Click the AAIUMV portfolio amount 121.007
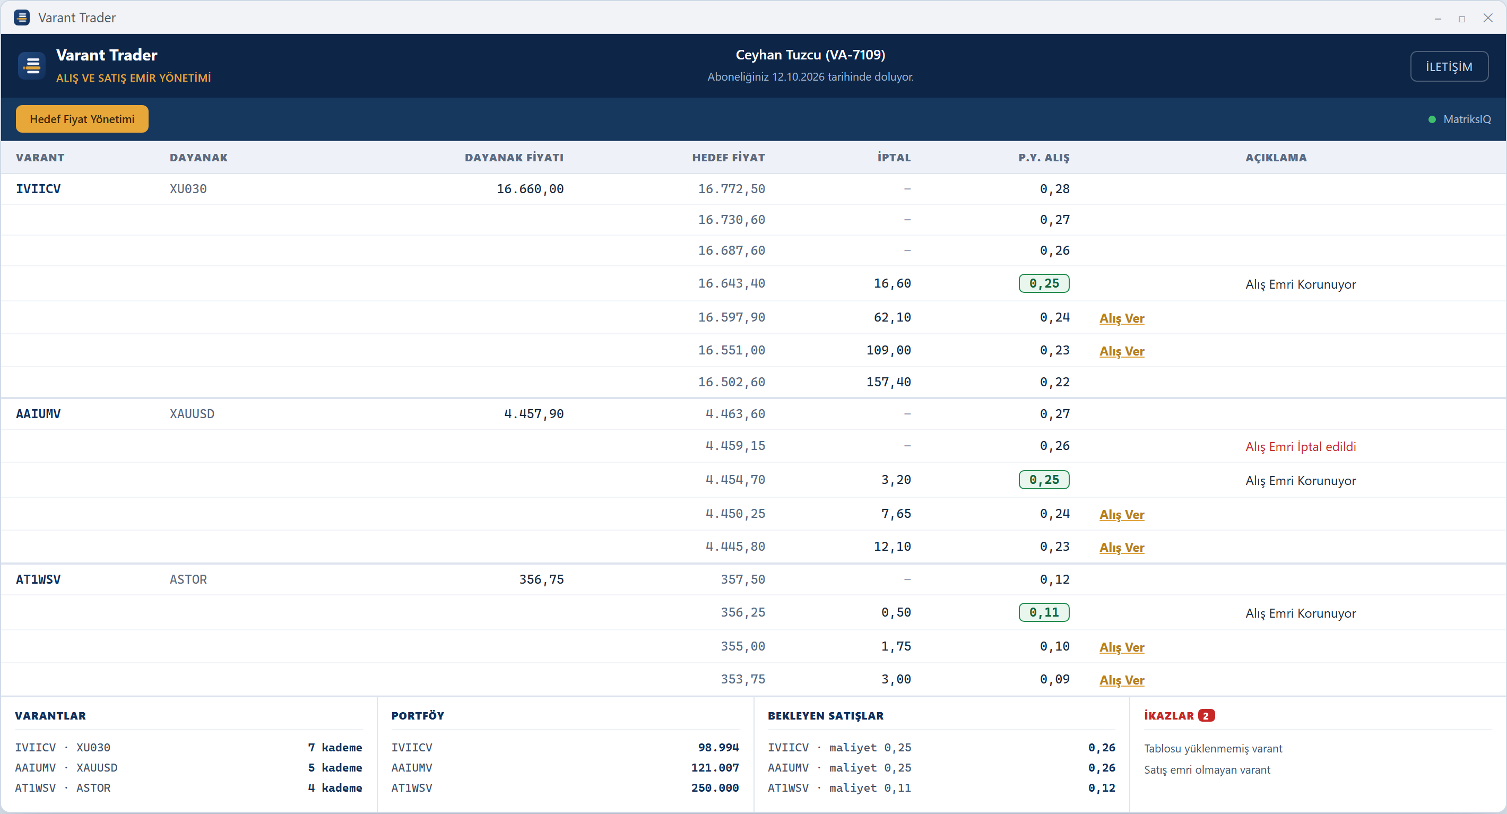This screenshot has height=814, width=1507. tap(715, 767)
